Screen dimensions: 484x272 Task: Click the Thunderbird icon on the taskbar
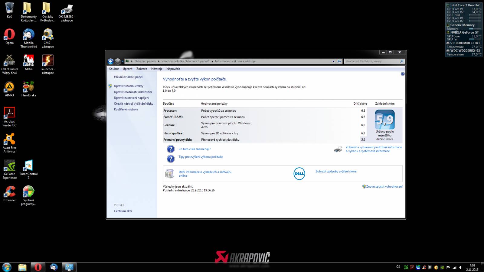(x=54, y=267)
